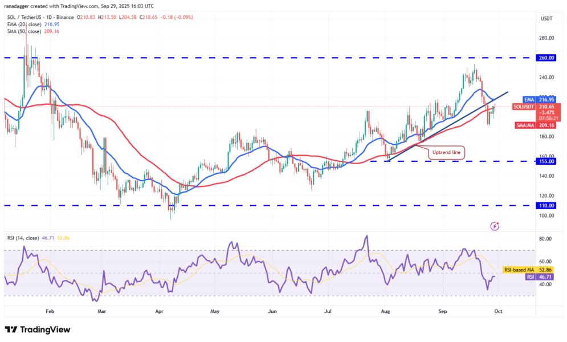
Task: Click the 260.00 resistance price label
Action: click(547, 57)
